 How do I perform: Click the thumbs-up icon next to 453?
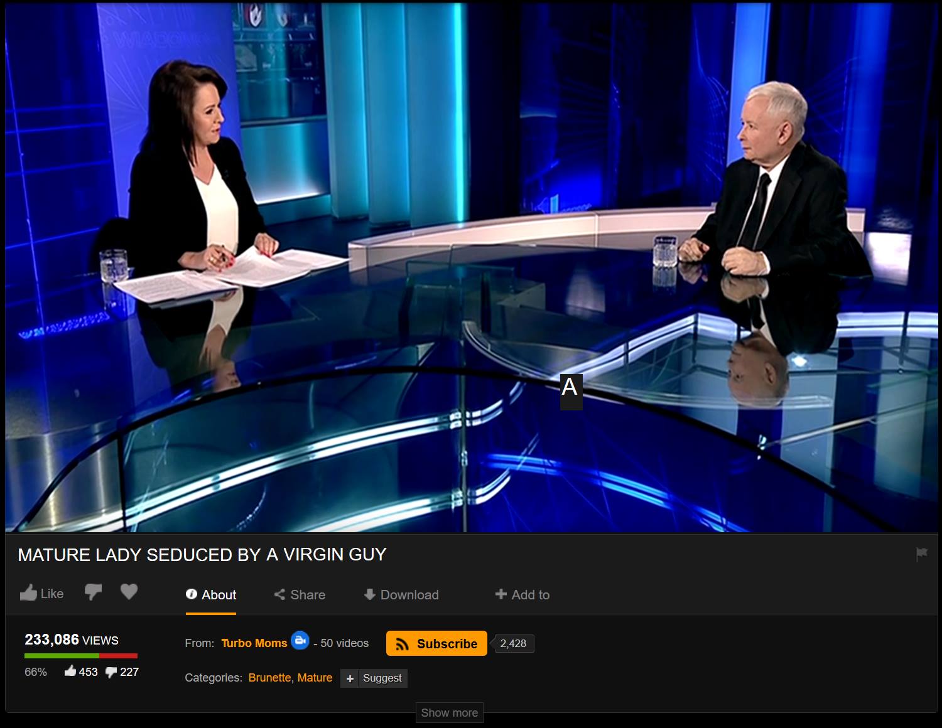(x=70, y=672)
